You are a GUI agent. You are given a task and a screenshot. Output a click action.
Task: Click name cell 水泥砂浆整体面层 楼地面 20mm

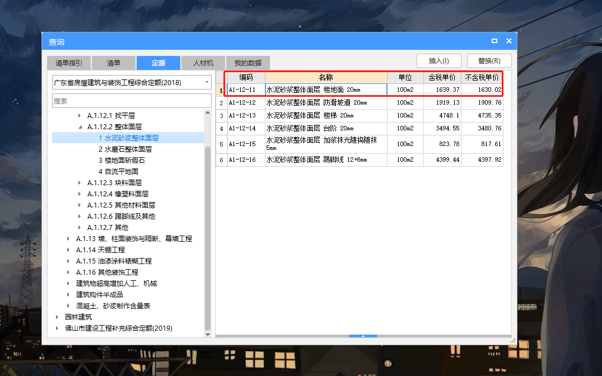coord(326,90)
